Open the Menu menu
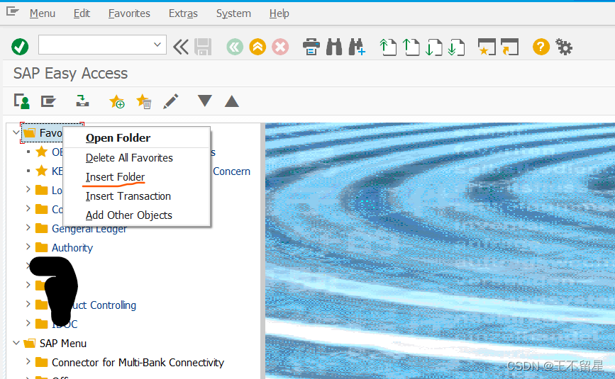Image resolution: width=615 pixels, height=379 pixels. pyautogui.click(x=43, y=13)
